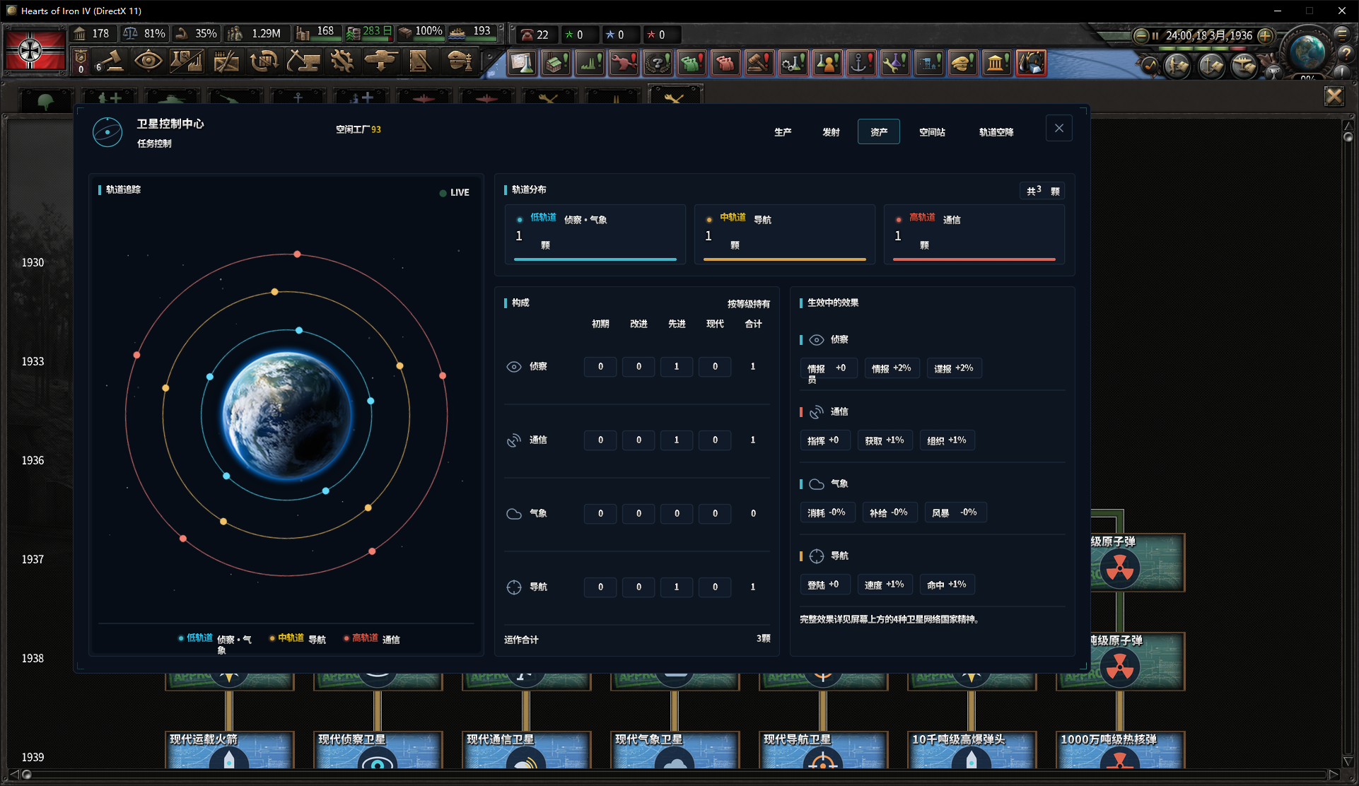Open 10千吨级高爆弹头 technology

coord(972,749)
